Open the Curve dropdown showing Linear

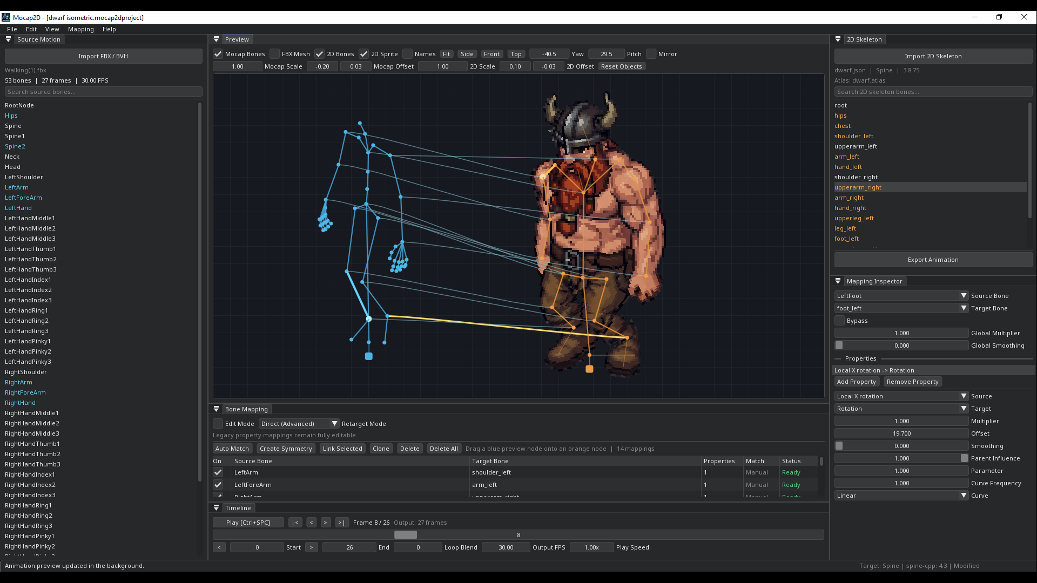(x=901, y=496)
